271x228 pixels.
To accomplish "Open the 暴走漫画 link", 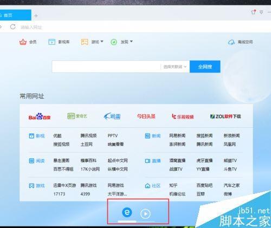I will pos(61,160).
